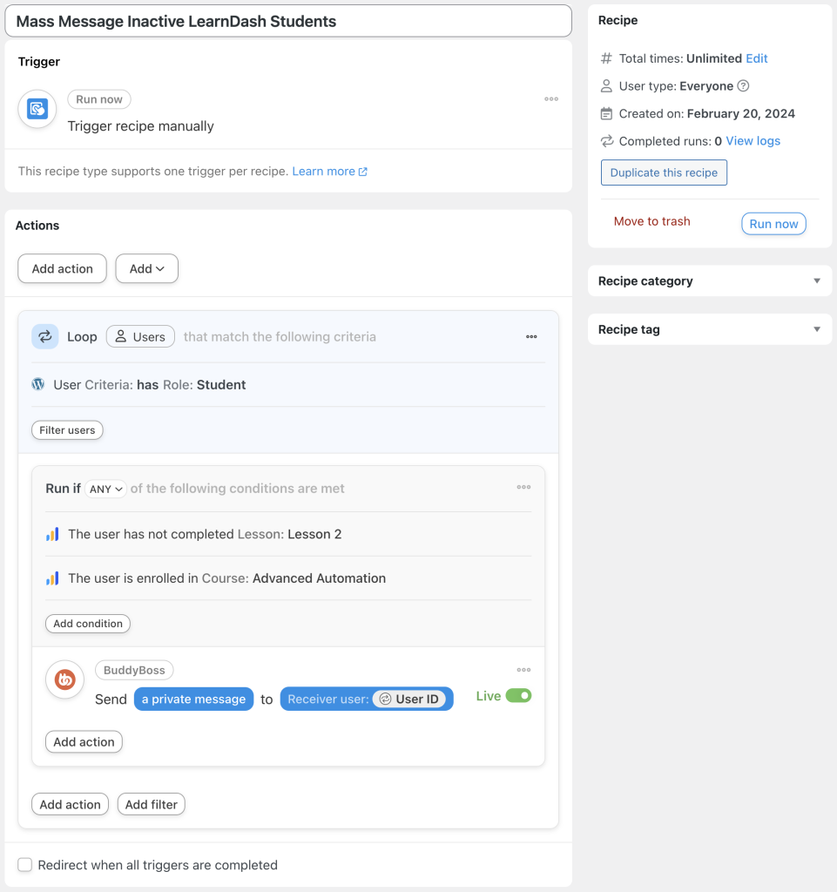This screenshot has height=892, width=837.
Task: Click the LearnDash icon beside the enrollment condition
Action: pyautogui.click(x=52, y=578)
